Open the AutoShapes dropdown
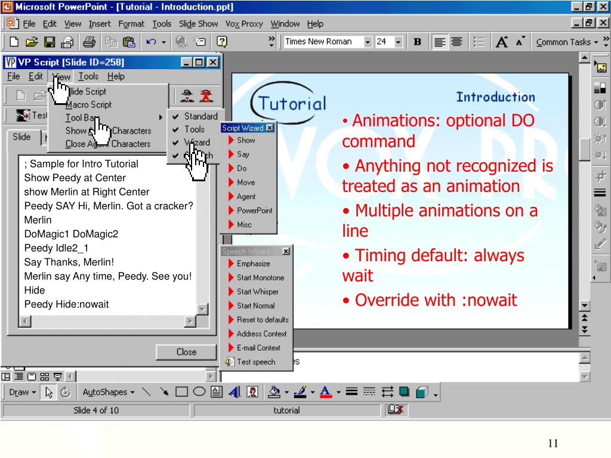This screenshot has width=611, height=458. [x=109, y=392]
